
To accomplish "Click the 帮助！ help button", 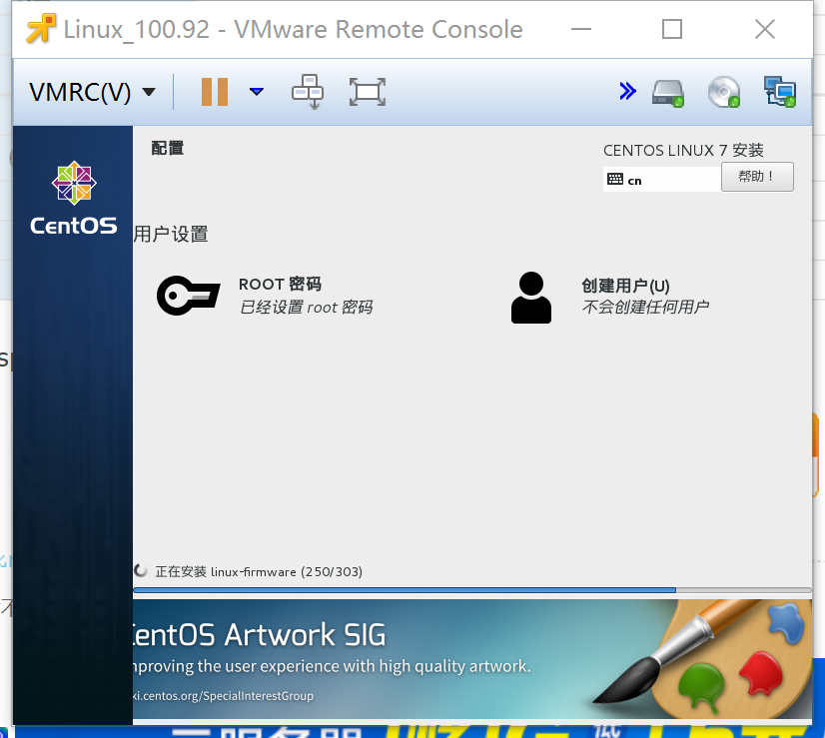I will pyautogui.click(x=757, y=177).
